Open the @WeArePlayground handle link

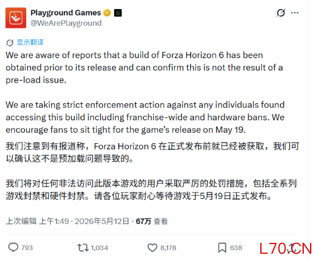point(66,23)
